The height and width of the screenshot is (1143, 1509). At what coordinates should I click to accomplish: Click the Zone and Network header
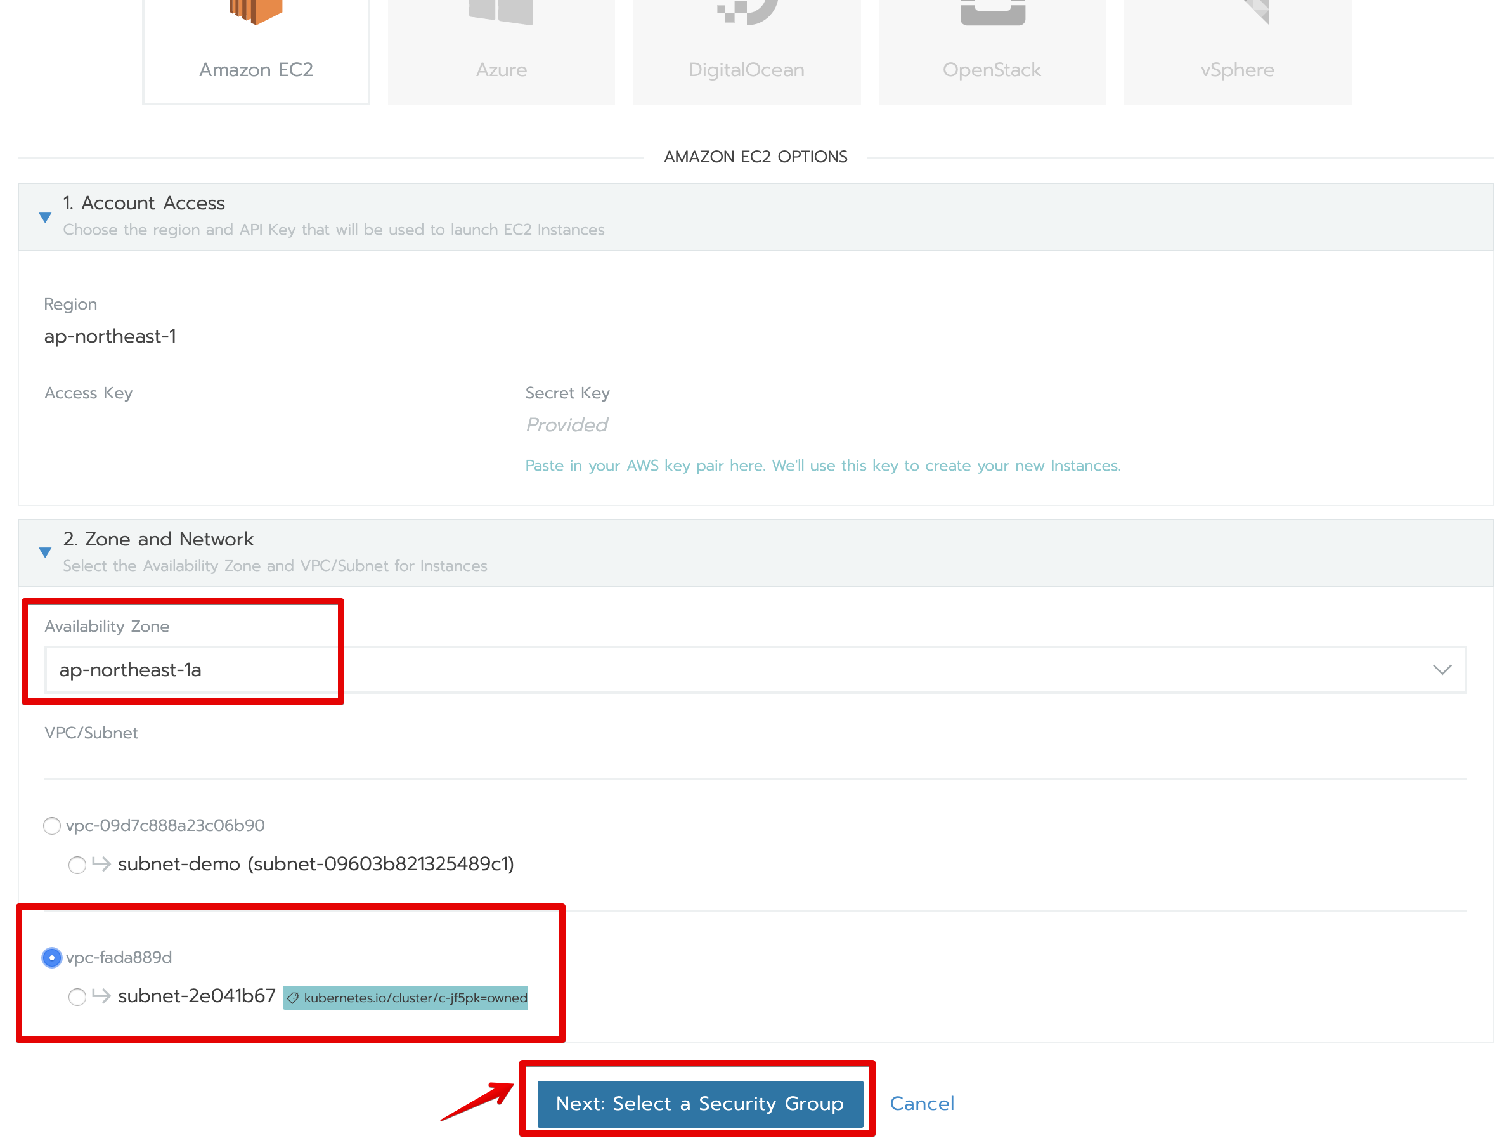(x=159, y=539)
